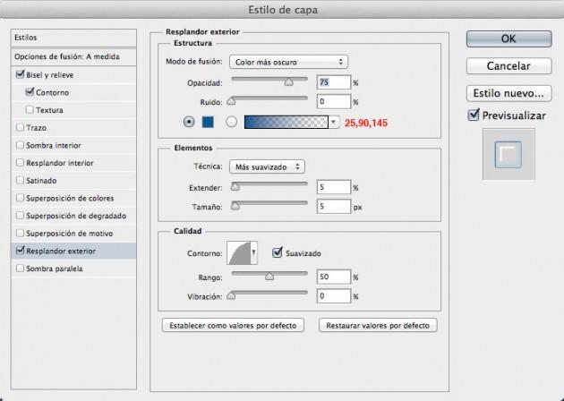Screen dimensions: 564x401
Task: Enable the Sombra paralela checkbox
Action: coord(20,269)
